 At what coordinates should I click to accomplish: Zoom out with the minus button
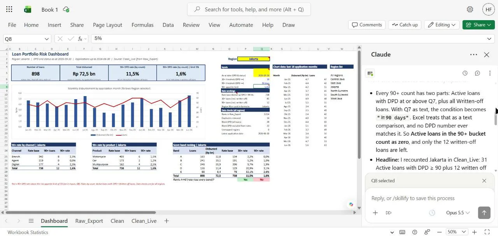click(x=439, y=232)
